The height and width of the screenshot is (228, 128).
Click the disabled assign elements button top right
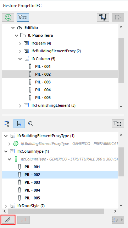point(118,17)
